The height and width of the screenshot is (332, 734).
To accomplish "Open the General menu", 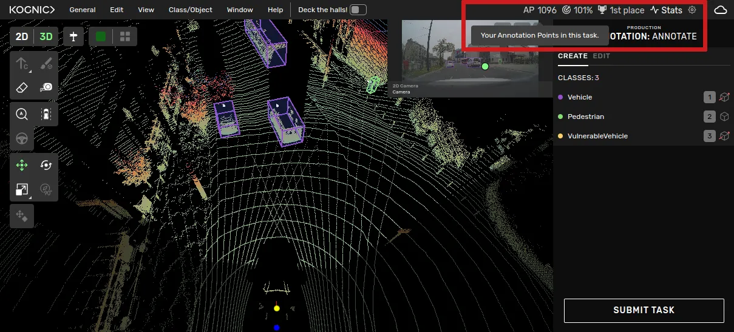I will [83, 10].
